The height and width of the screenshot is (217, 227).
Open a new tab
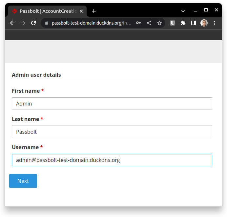pyautogui.click(x=94, y=11)
